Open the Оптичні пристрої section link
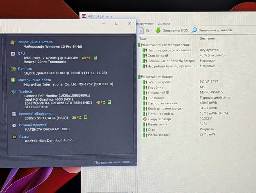The height and width of the screenshot is (193, 256). click(x=33, y=125)
